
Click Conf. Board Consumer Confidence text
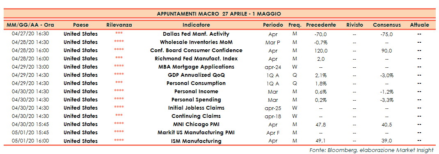196,51
